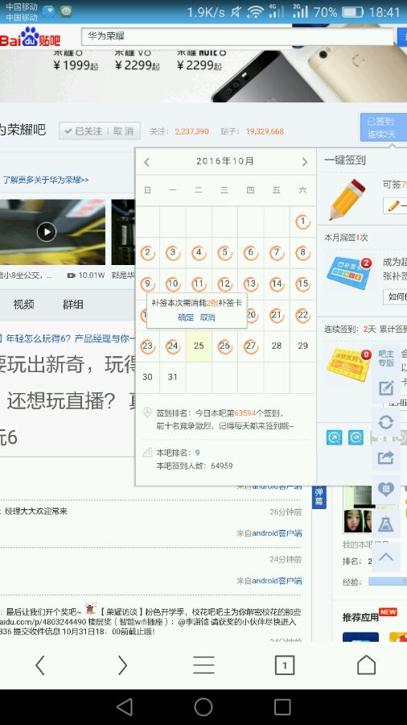
Task: Click 取消 next to 已关注
Action: tap(123, 131)
